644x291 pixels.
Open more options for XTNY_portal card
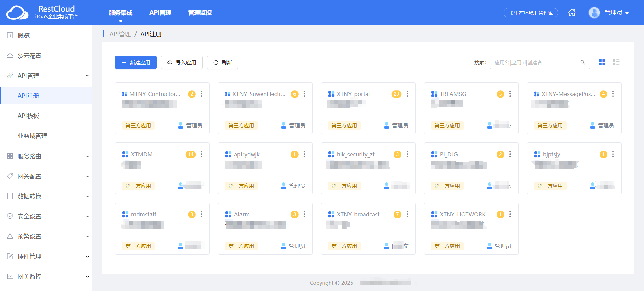tap(407, 94)
